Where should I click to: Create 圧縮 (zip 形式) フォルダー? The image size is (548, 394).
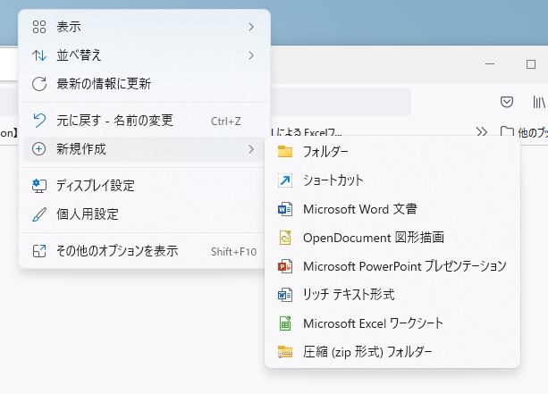(392, 352)
